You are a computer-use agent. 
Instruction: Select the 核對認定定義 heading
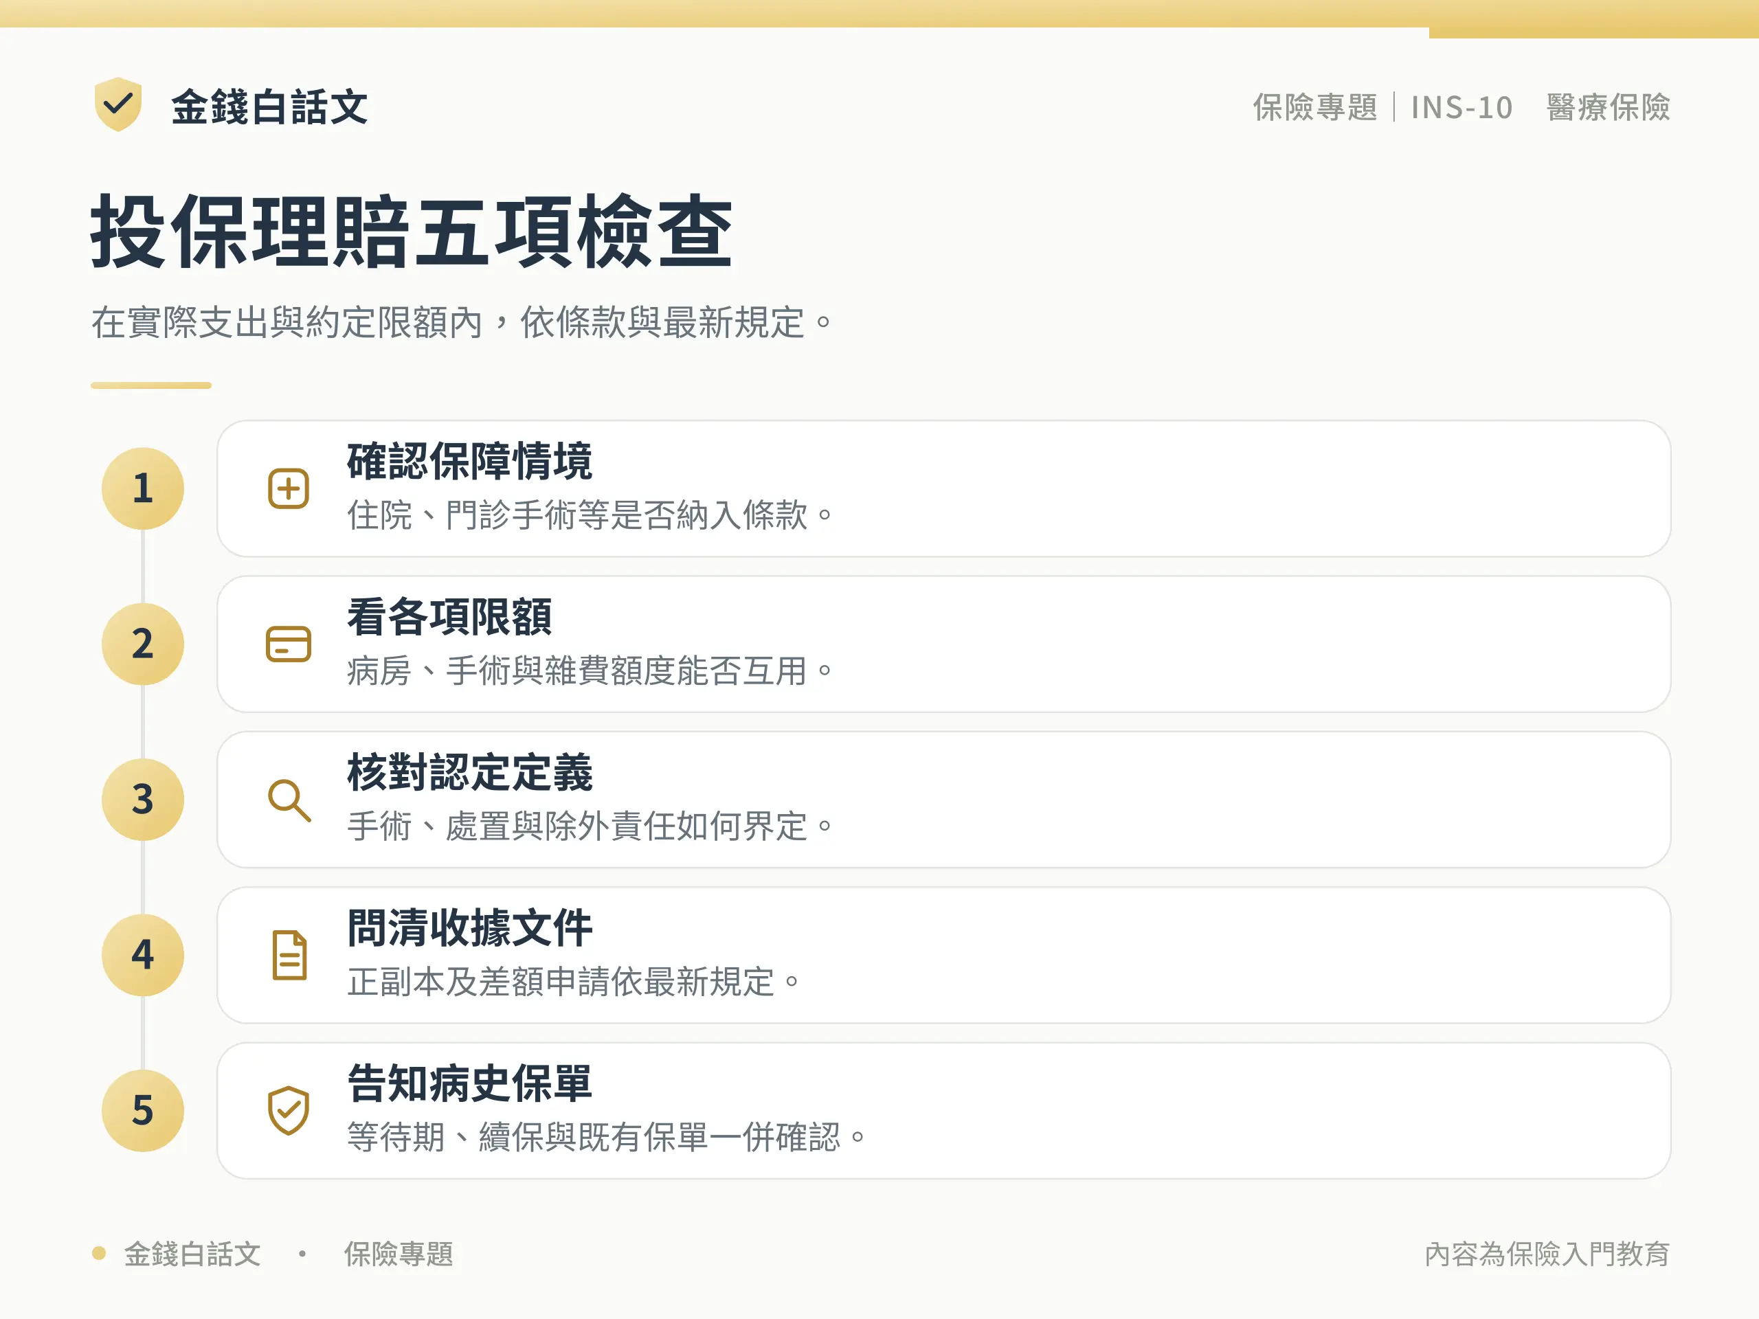(469, 773)
